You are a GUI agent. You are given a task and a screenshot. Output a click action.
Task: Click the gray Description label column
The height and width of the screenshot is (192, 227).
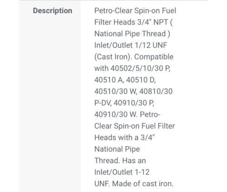tap(50, 96)
